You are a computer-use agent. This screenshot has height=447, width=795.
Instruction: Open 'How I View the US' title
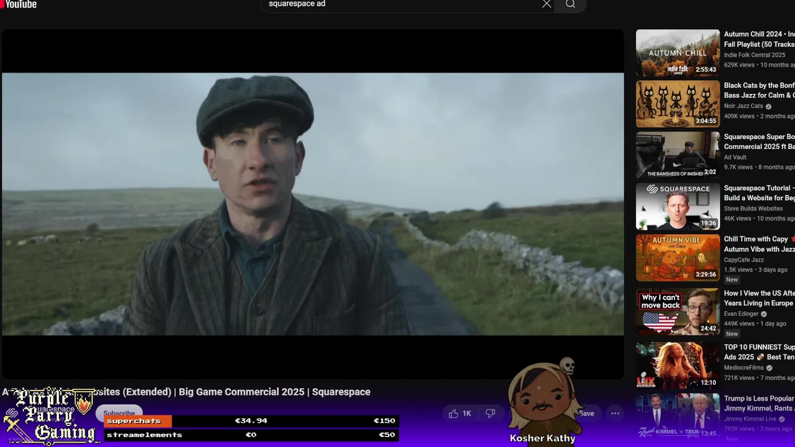759,298
